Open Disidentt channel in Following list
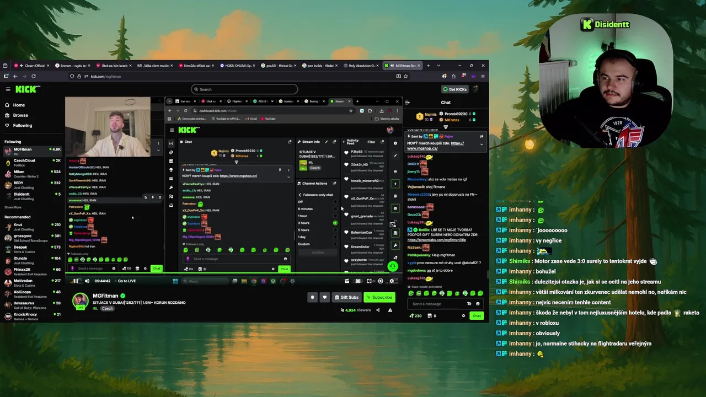Viewport: 706px width, 397px height. 32,196
